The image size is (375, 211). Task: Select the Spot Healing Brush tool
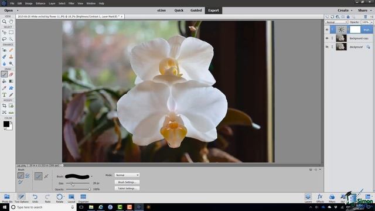11,50
